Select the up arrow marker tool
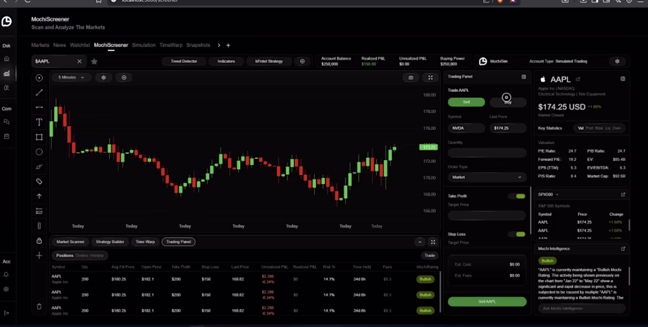Viewport: 648px width, 327px height. [39, 196]
